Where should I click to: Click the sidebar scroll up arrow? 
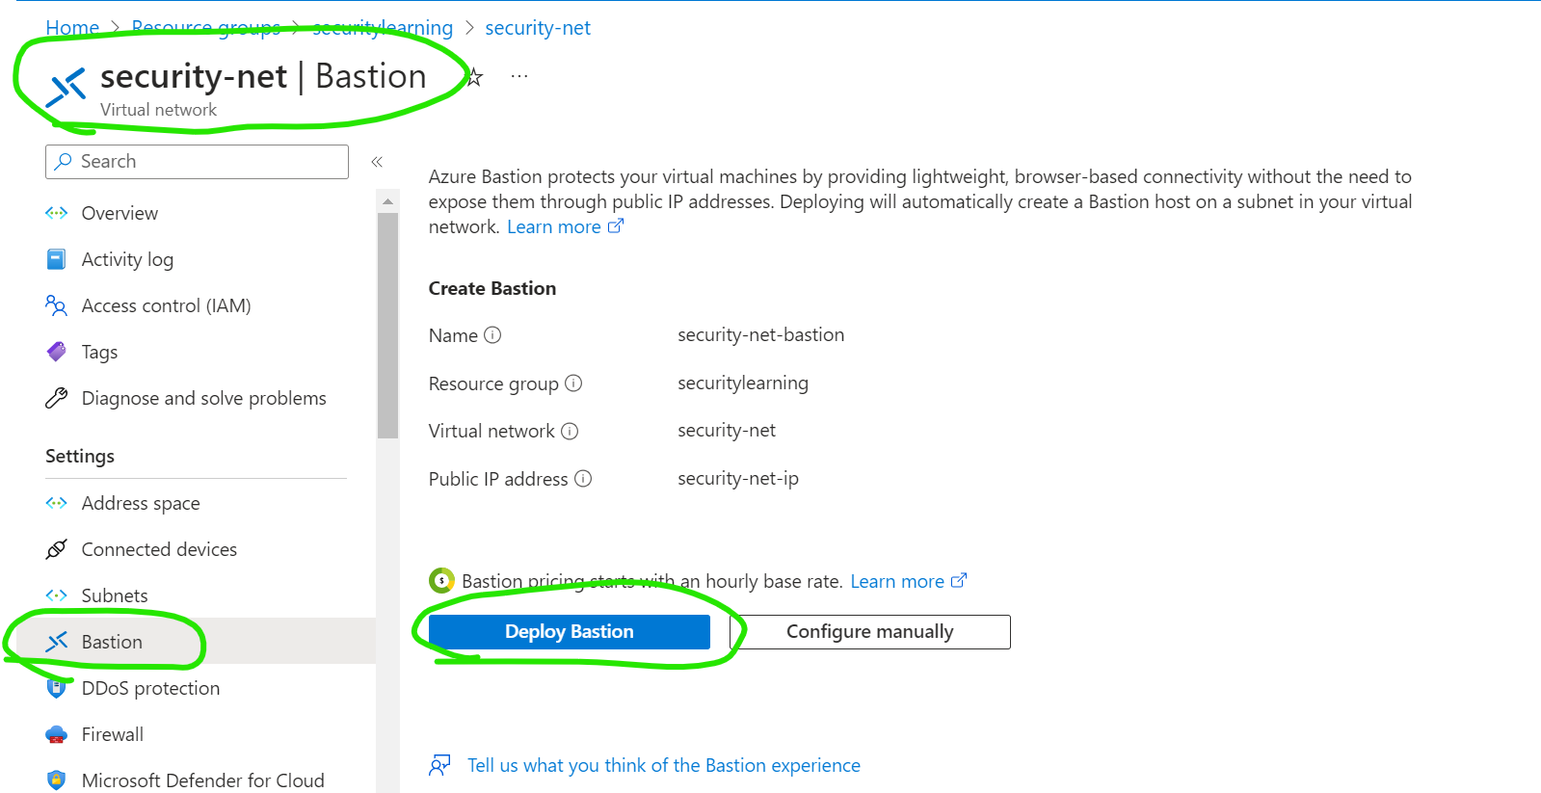(387, 201)
